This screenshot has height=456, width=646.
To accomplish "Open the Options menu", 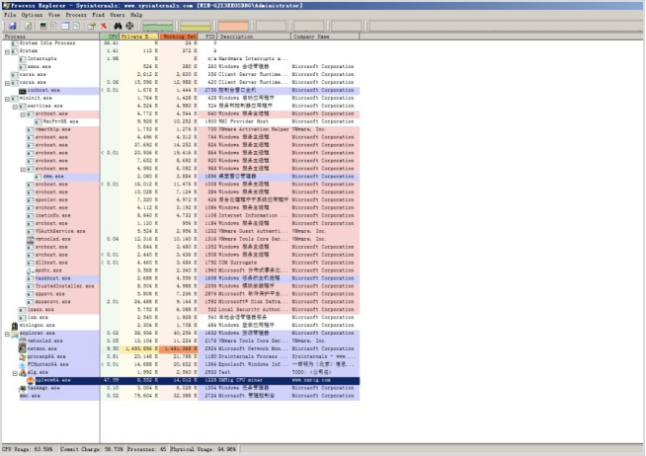I will 32,15.
